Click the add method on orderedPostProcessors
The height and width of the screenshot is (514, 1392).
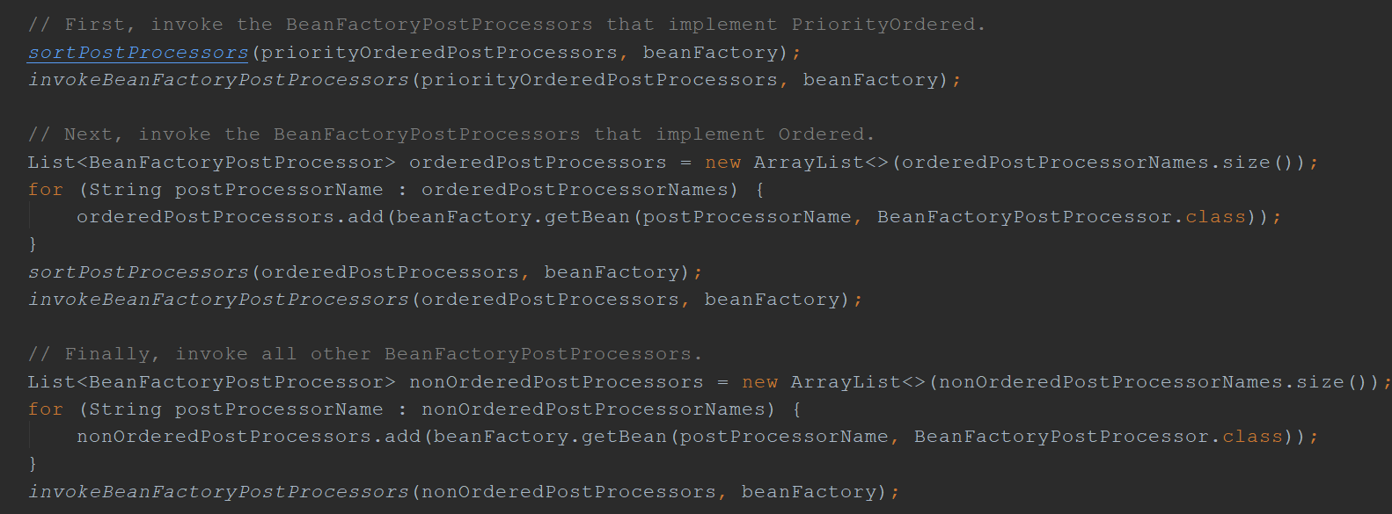[x=365, y=217]
